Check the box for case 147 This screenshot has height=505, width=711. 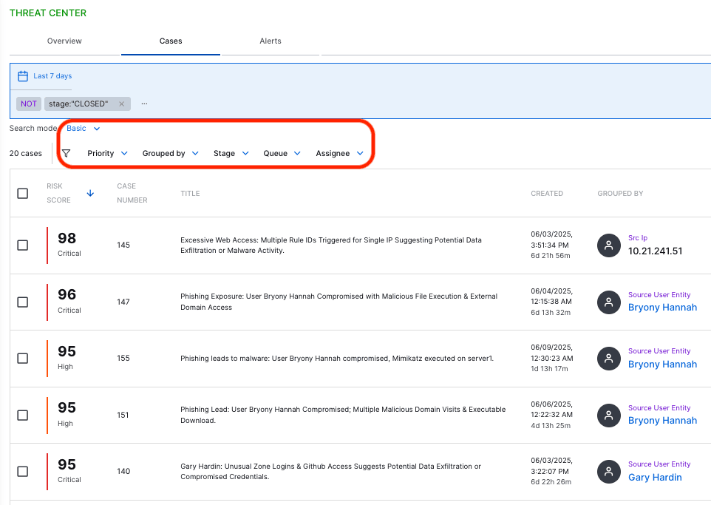[x=23, y=302]
